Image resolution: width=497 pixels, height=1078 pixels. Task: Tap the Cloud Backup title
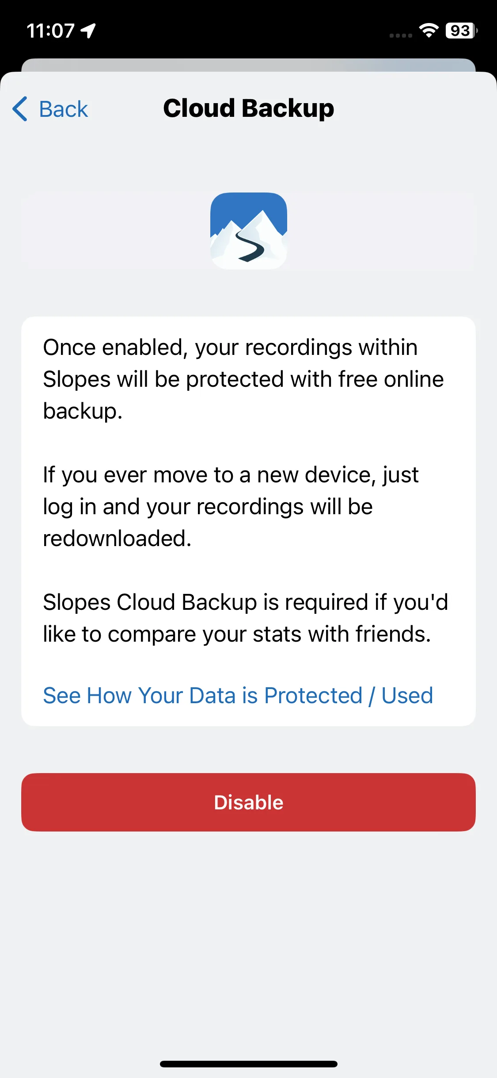[x=249, y=108]
